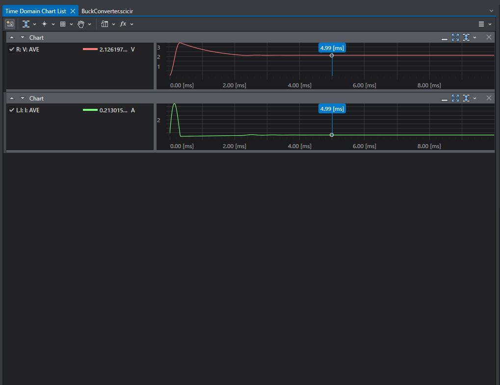Image resolution: width=500 pixels, height=385 pixels.
Task: Click 2.00 [ms] axis label in first chart
Action: click(235, 85)
